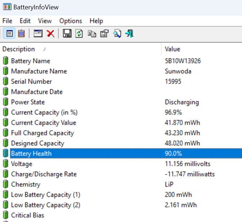This screenshot has width=242, height=222.
Task: Click the Find magnifier toolbar icon
Action: pyautogui.click(x=117, y=34)
